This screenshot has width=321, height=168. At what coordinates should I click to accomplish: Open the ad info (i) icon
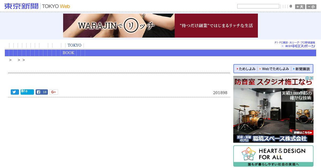307,78
